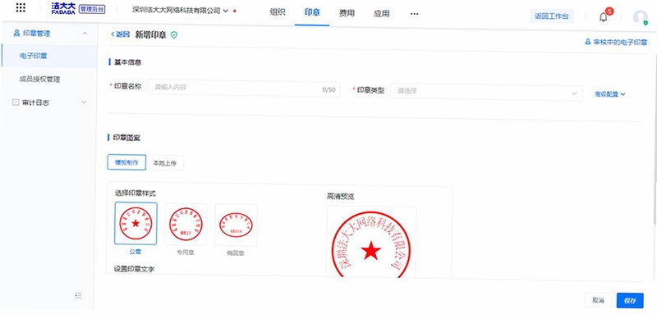Open the more menu with three dots
The width and height of the screenshot is (657, 314).
click(415, 14)
